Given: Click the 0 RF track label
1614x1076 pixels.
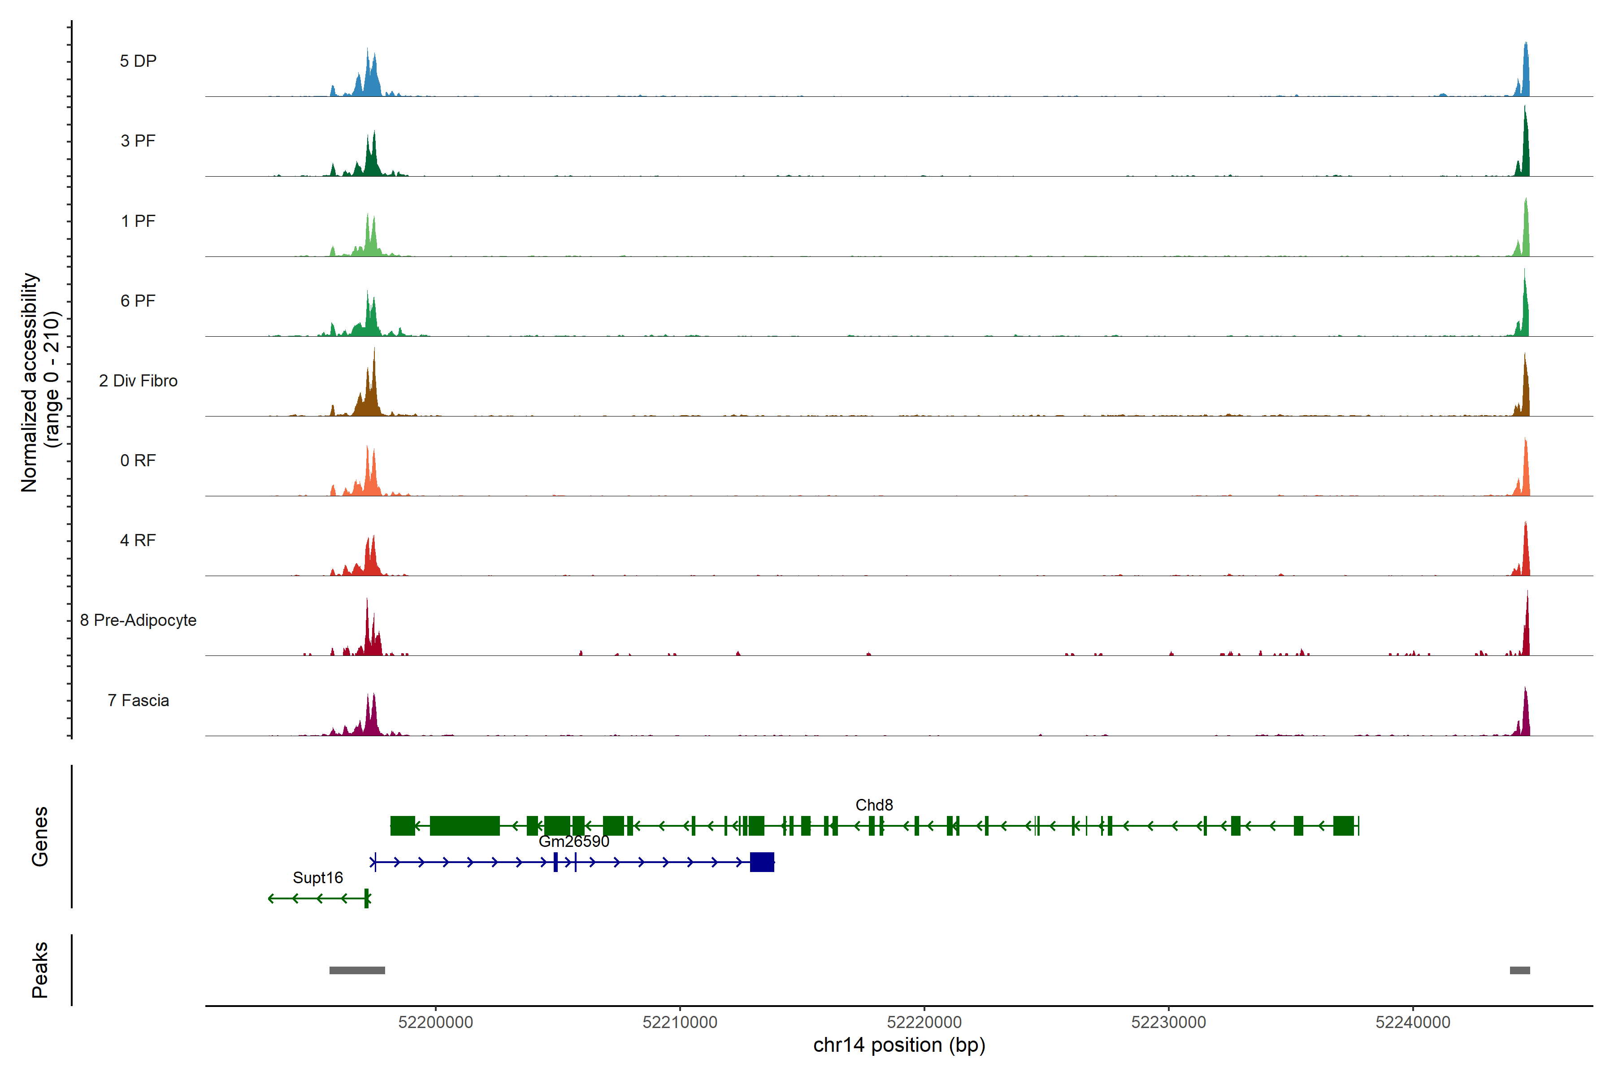Looking at the screenshot, I should tap(138, 460).
